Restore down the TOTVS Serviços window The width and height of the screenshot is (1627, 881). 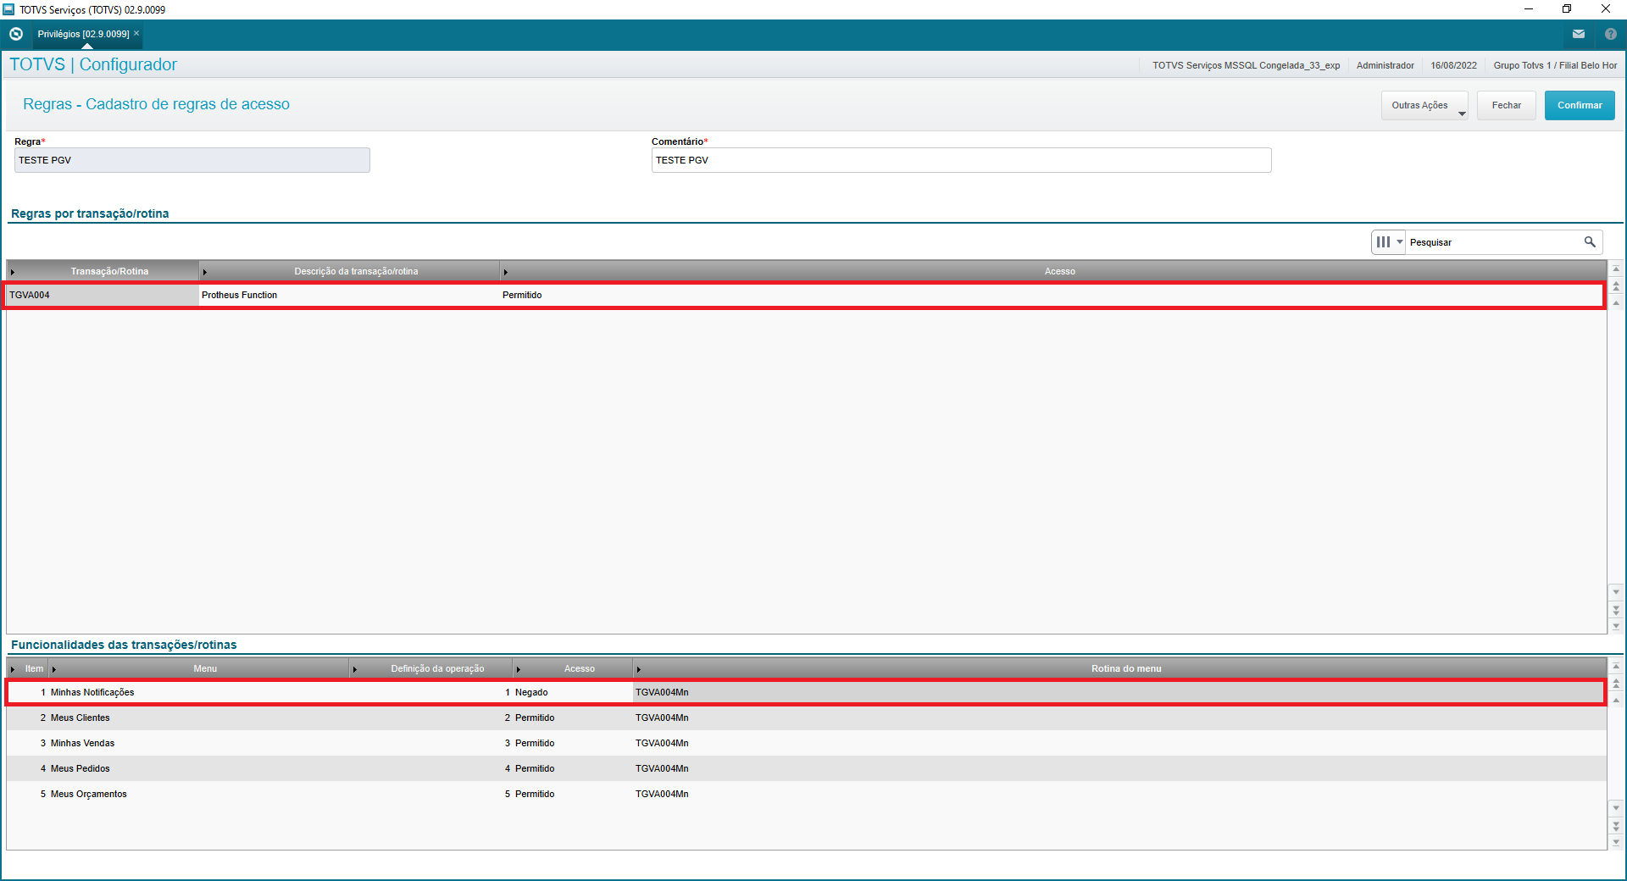[1567, 9]
